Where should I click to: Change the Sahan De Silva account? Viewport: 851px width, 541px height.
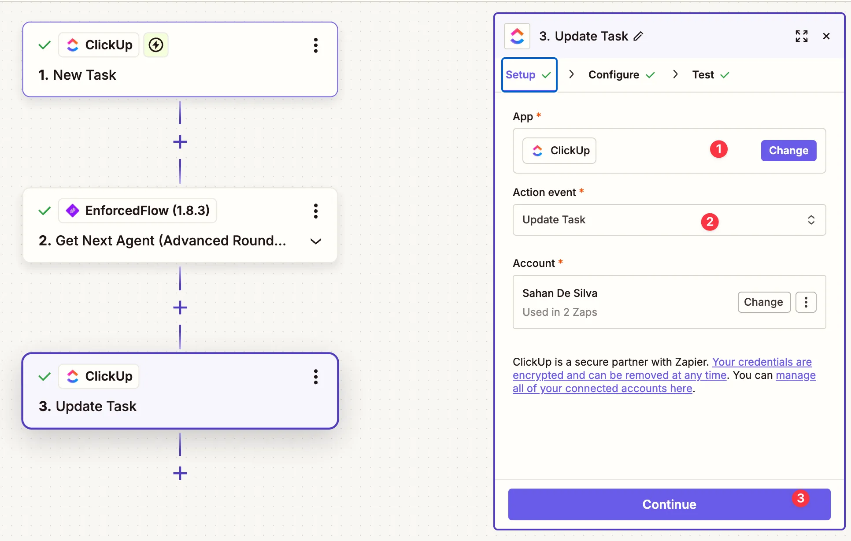coord(763,302)
